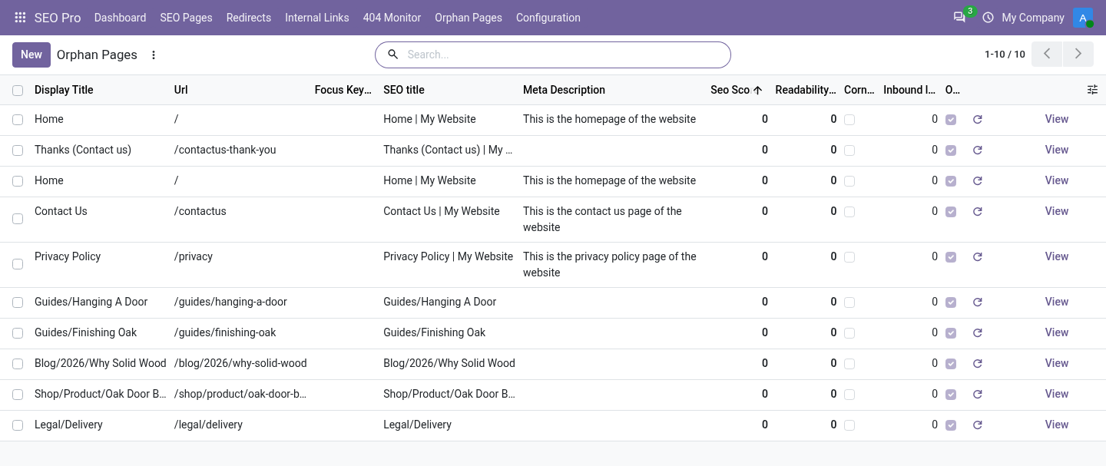Sort by the Seo Score column
This screenshot has height=466, width=1106.
click(x=736, y=90)
